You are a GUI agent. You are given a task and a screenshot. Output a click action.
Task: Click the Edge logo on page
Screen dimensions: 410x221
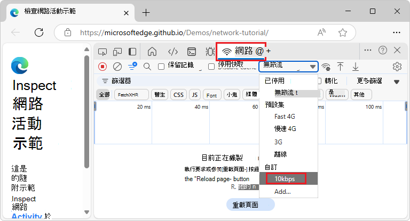pyautogui.click(x=20, y=65)
